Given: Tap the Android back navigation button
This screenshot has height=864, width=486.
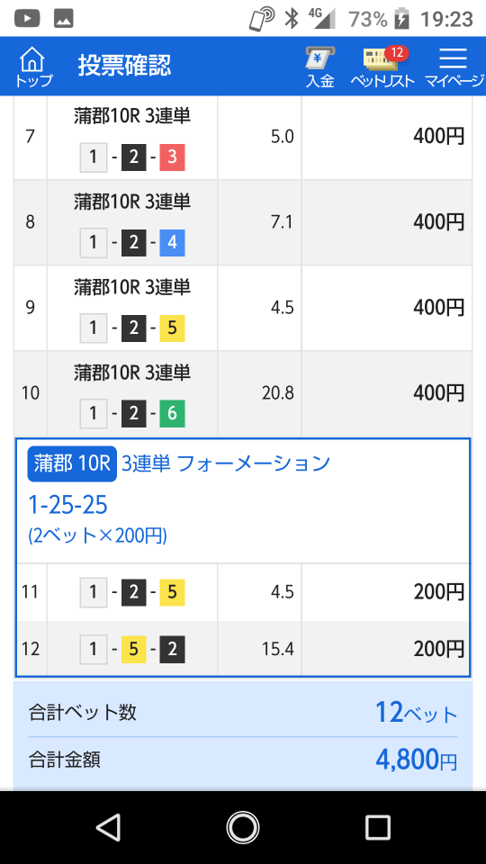Looking at the screenshot, I should click(109, 827).
